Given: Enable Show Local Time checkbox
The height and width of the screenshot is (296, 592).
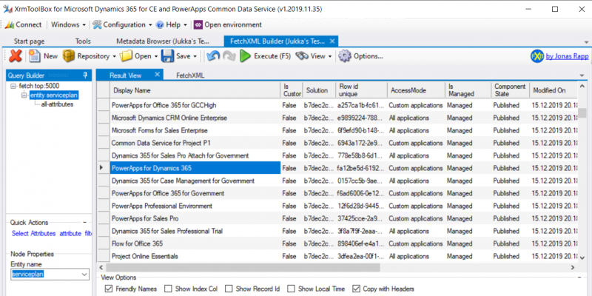Looking at the screenshot, I should coord(291,289).
